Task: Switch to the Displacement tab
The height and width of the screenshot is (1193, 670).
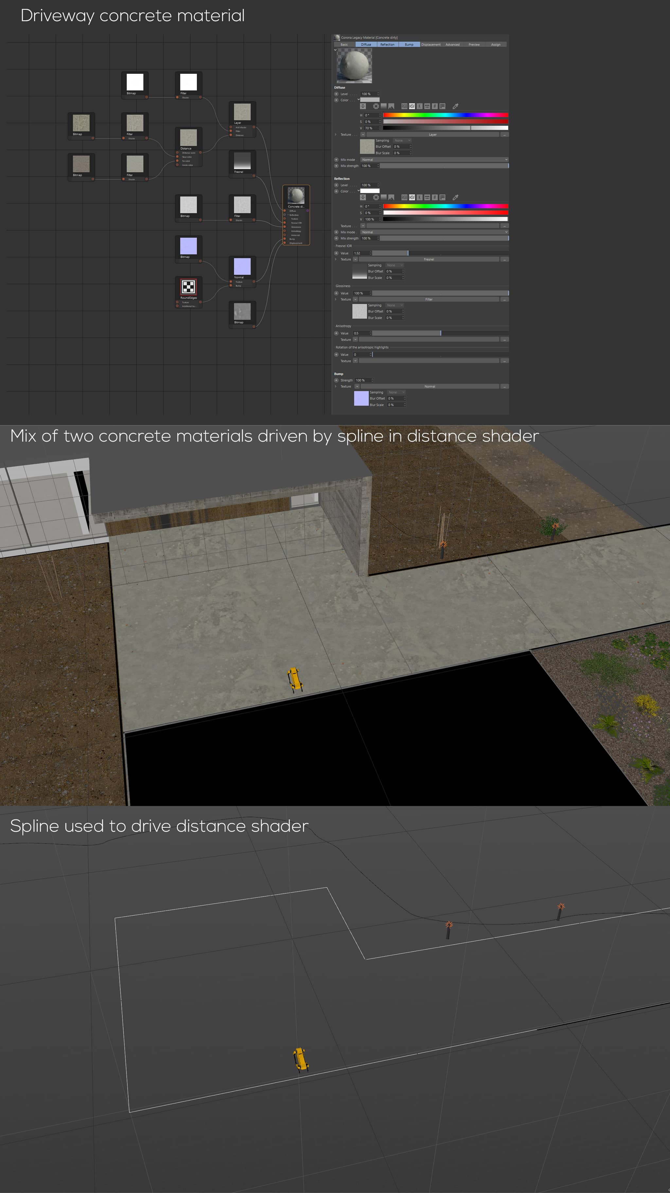Action: coord(431,44)
